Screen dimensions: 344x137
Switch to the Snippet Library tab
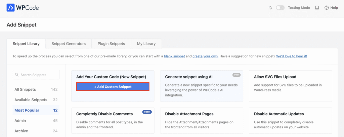pyautogui.click(x=26, y=44)
